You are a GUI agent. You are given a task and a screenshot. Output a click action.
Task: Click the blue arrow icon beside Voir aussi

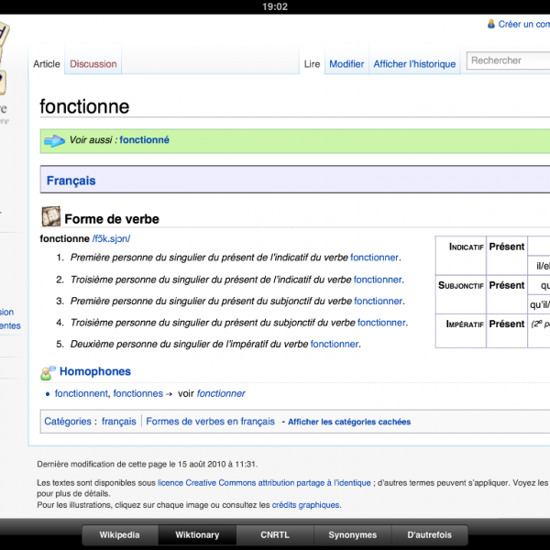pos(55,140)
